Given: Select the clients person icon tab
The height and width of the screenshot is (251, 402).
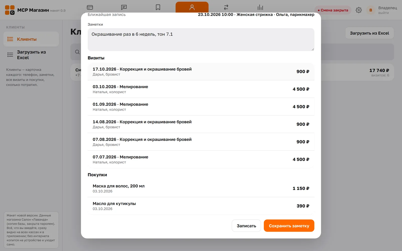Looking at the screenshot, I should pos(192,7).
